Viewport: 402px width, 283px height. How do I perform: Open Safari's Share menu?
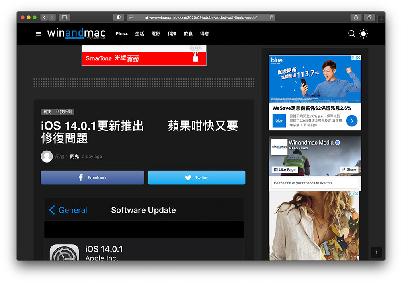tap(356, 17)
